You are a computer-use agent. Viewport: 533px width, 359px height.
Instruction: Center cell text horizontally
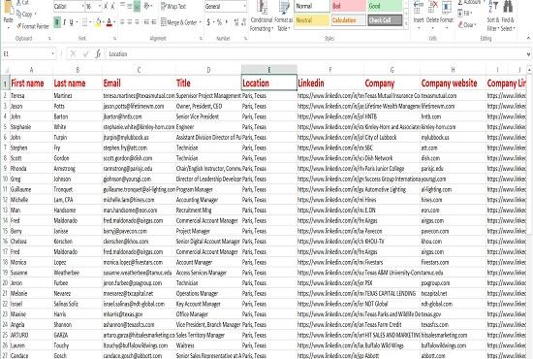coord(130,22)
